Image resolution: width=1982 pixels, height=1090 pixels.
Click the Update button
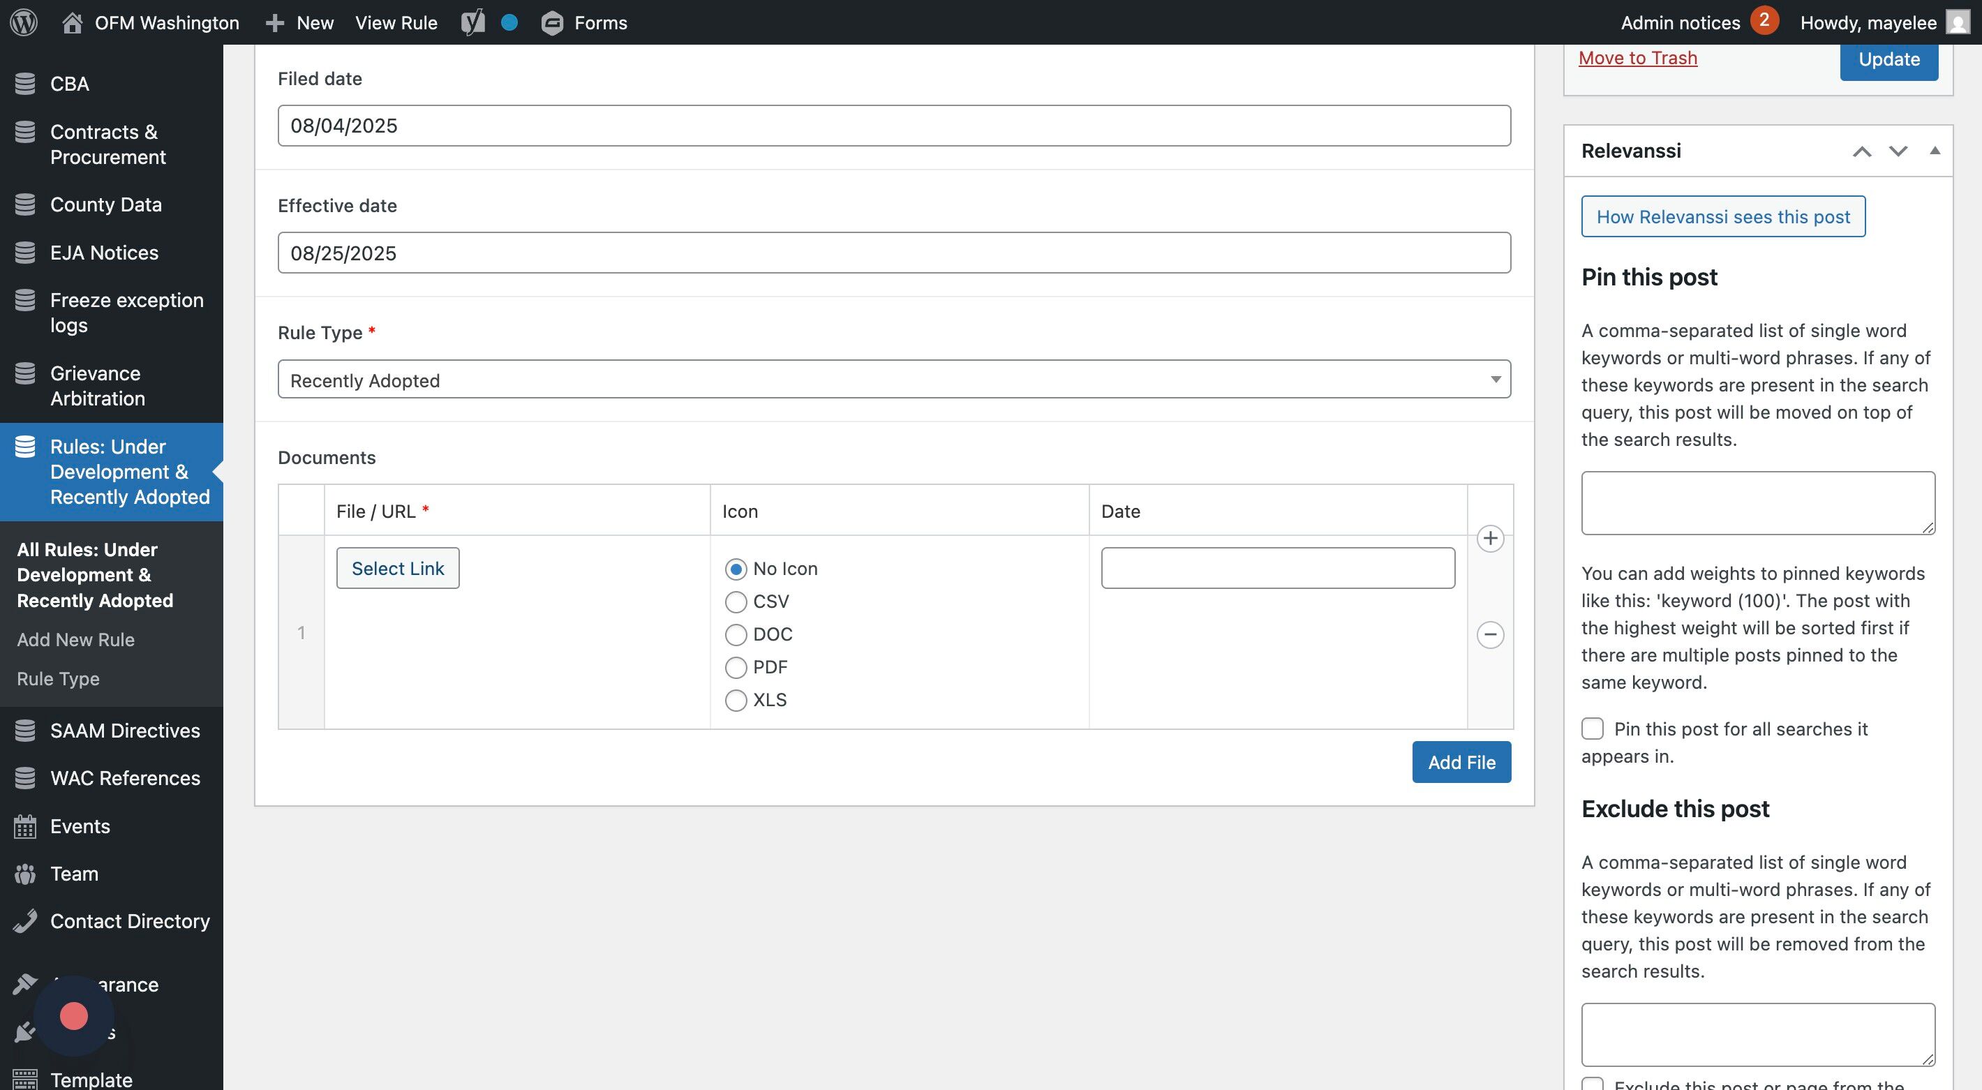click(x=1888, y=59)
